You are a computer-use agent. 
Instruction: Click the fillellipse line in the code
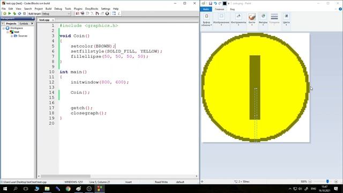click(x=109, y=56)
